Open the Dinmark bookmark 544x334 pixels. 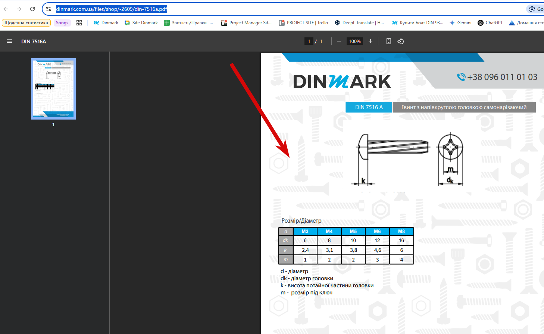pyautogui.click(x=106, y=23)
